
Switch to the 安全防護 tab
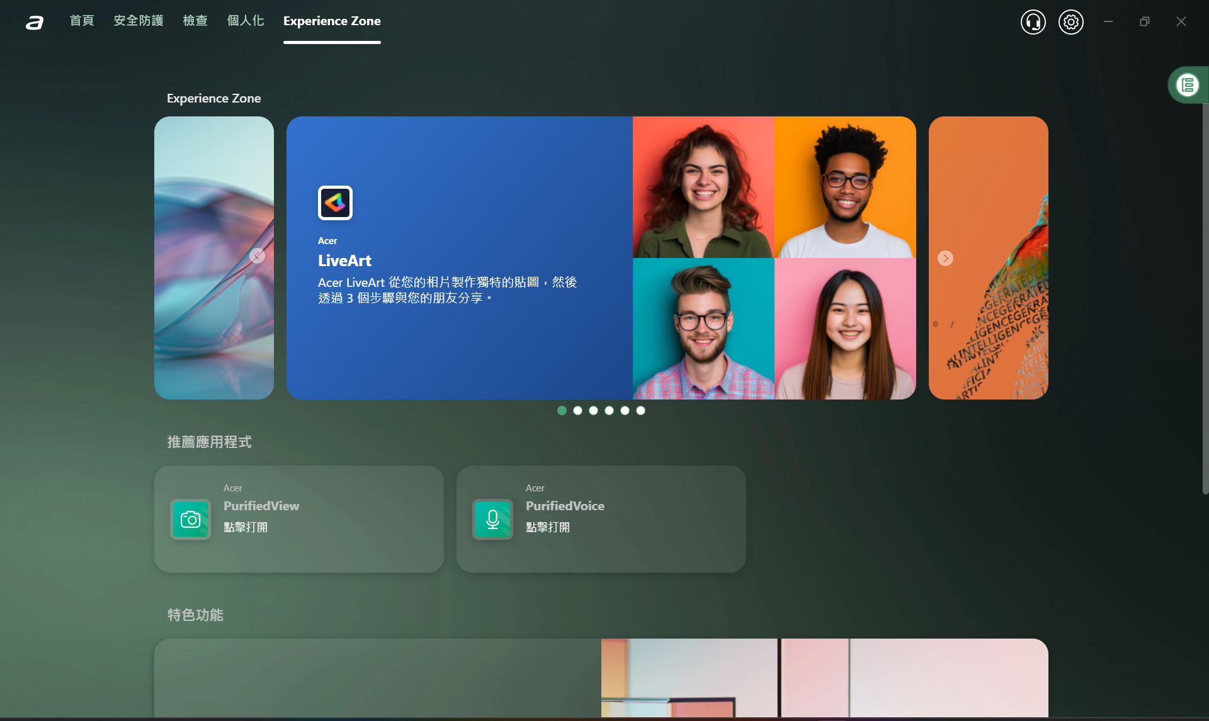[x=139, y=21]
